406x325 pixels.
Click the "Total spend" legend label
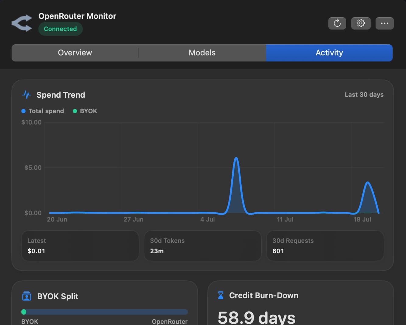coord(46,111)
